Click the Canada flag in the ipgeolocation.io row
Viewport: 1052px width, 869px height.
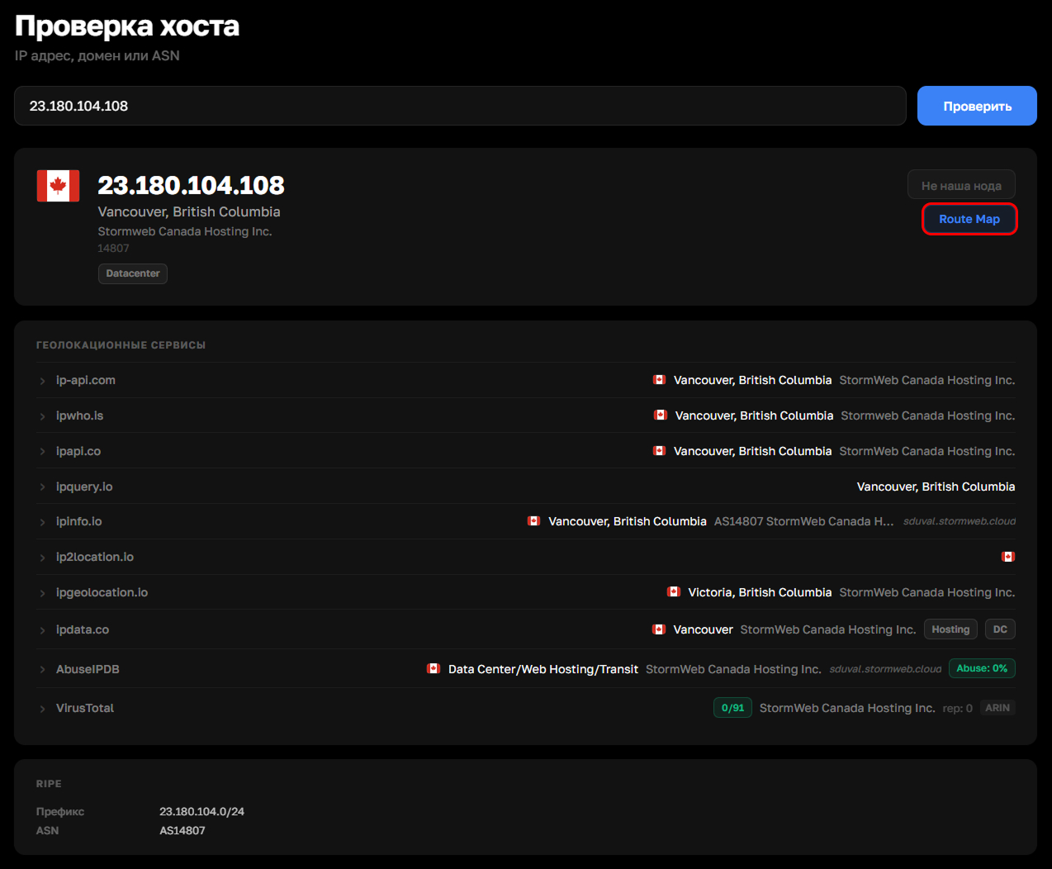tap(674, 592)
